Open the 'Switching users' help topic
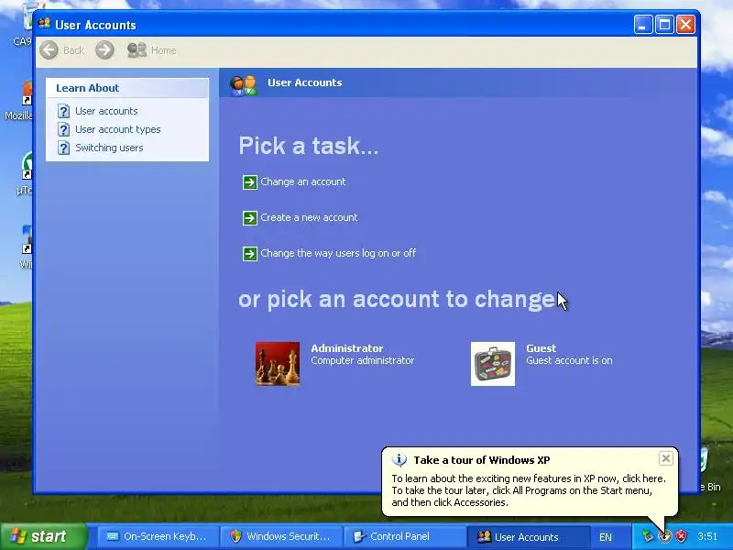Image resolution: width=733 pixels, height=550 pixels. point(109,148)
